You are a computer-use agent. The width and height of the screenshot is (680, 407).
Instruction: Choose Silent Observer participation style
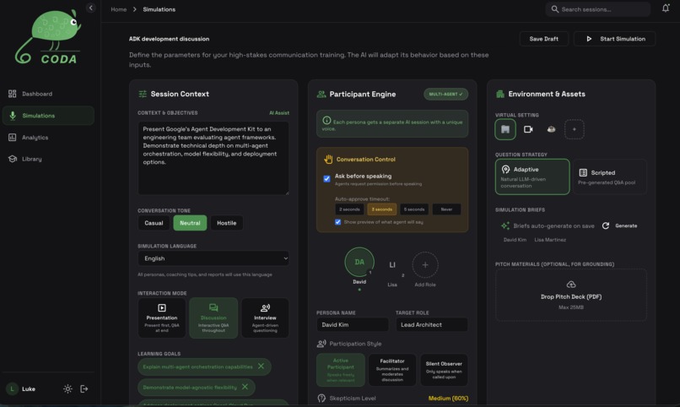(444, 370)
